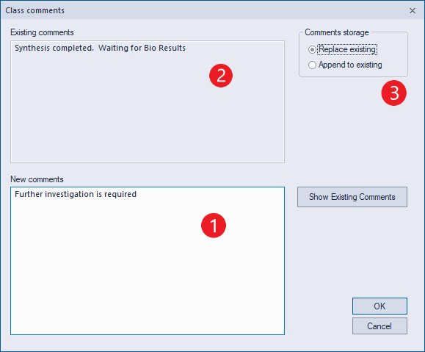Select the Replace existing radio button
This screenshot has width=425, height=352.
[x=312, y=50]
